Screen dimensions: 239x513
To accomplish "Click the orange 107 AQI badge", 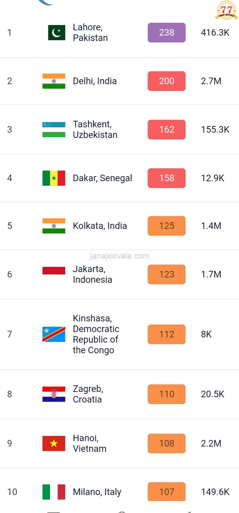I will (167, 491).
